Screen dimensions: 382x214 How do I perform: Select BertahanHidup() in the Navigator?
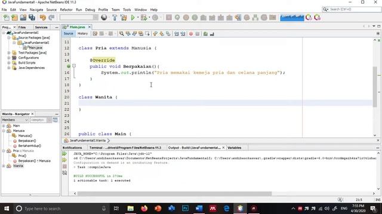coord(29,146)
